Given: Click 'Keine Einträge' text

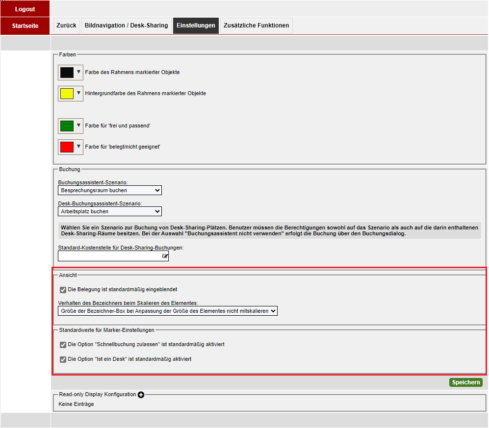Looking at the screenshot, I should [76, 404].
